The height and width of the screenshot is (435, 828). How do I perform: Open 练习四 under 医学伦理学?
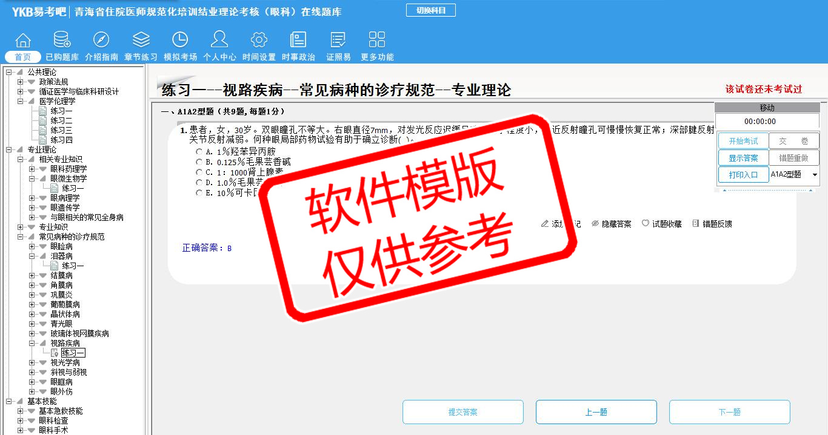(x=61, y=140)
